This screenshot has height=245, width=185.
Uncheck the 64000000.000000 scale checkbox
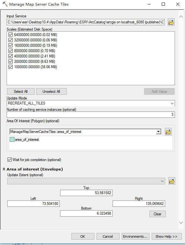pos(10,34)
